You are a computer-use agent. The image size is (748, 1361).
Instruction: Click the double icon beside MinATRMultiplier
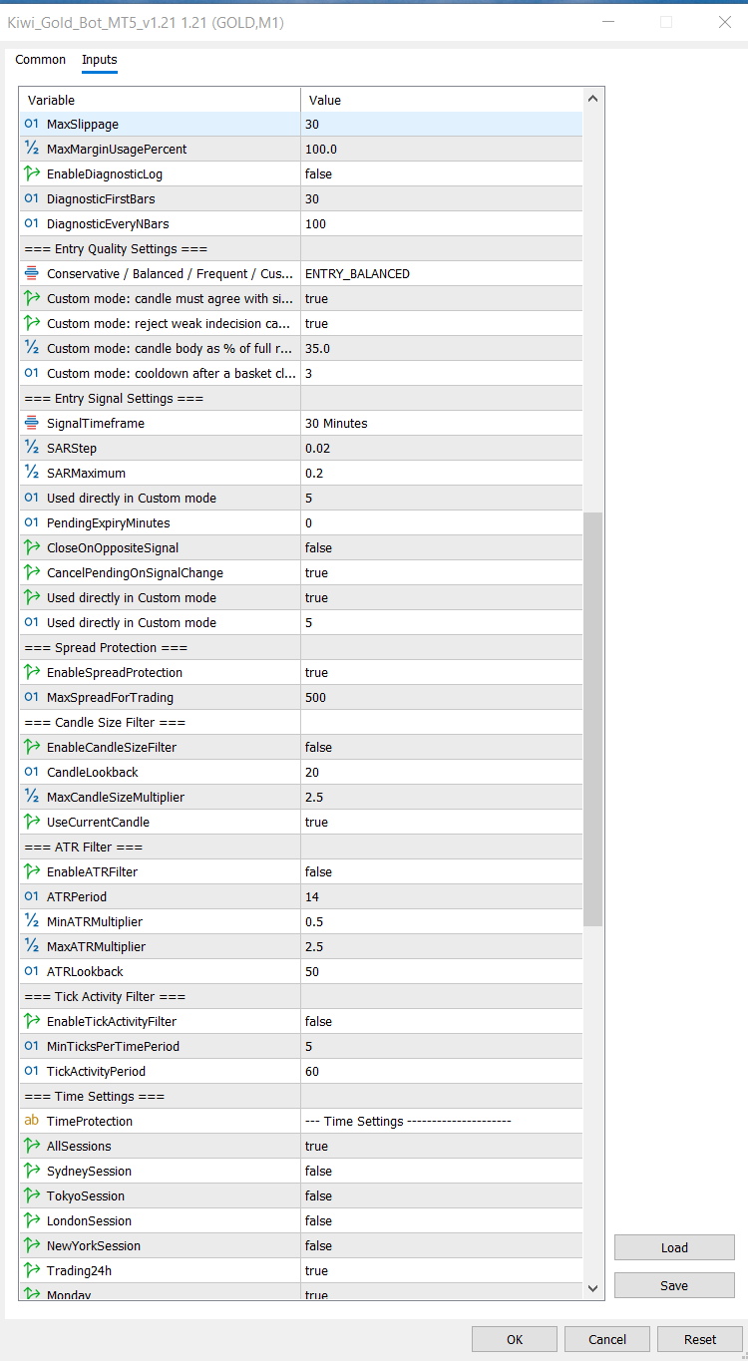point(31,921)
